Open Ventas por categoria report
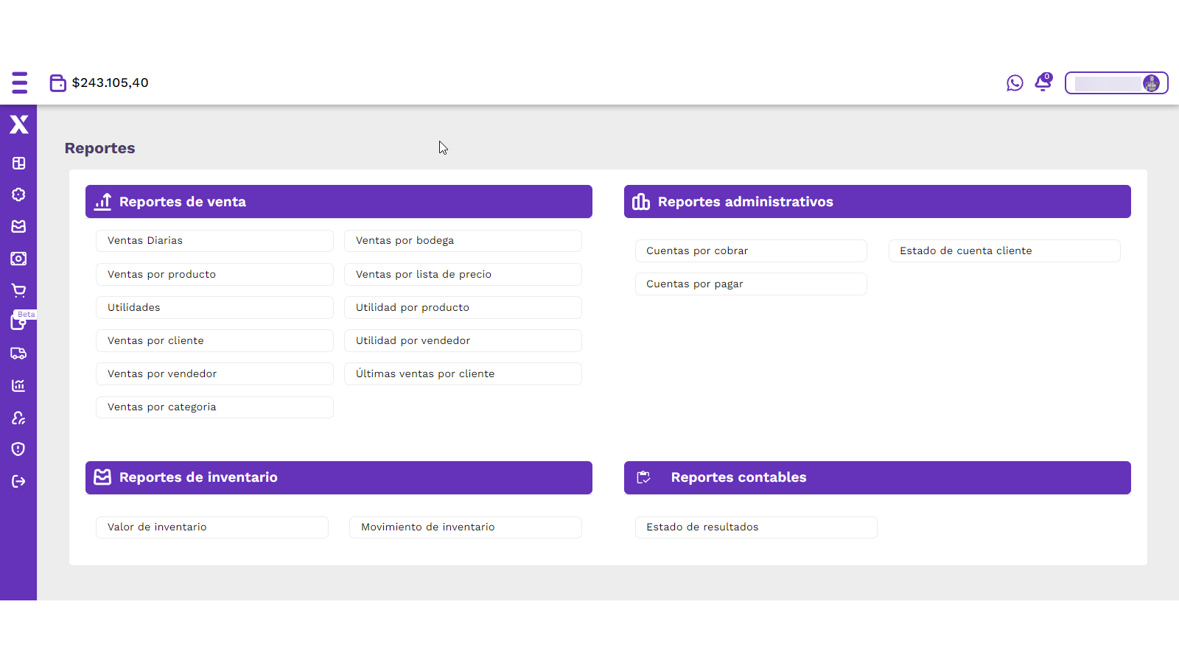The width and height of the screenshot is (1179, 663). (x=214, y=407)
